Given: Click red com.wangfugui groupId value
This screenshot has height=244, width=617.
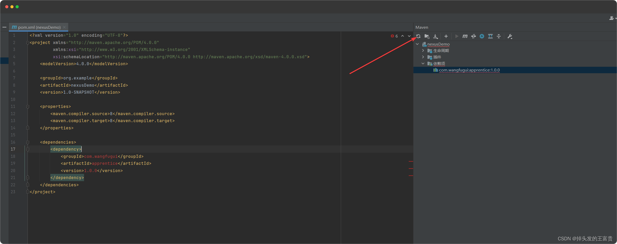Looking at the screenshot, I should [101, 157].
